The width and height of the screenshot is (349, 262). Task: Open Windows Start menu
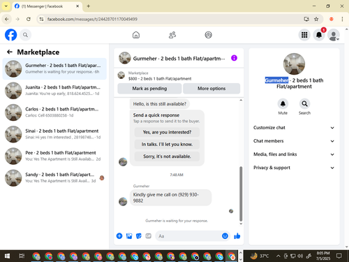pos(7,256)
